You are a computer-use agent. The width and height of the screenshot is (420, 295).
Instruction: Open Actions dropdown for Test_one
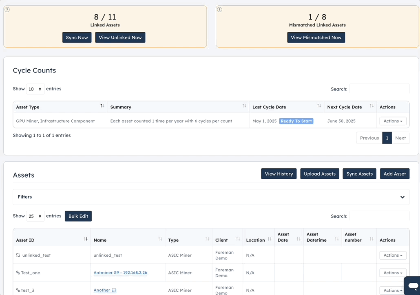(393, 273)
